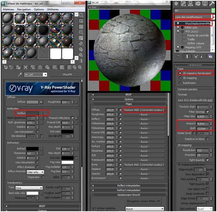Expand the Options rollout in the middle panel
The image size is (217, 212).
coord(129,99)
